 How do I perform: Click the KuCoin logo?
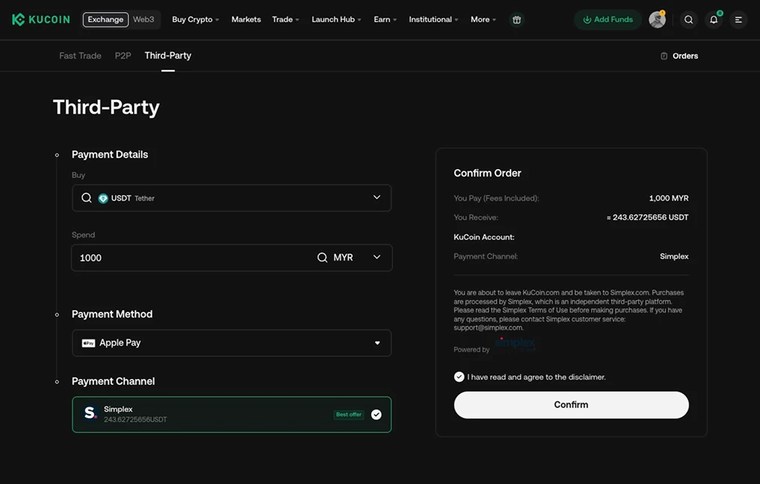coord(41,19)
